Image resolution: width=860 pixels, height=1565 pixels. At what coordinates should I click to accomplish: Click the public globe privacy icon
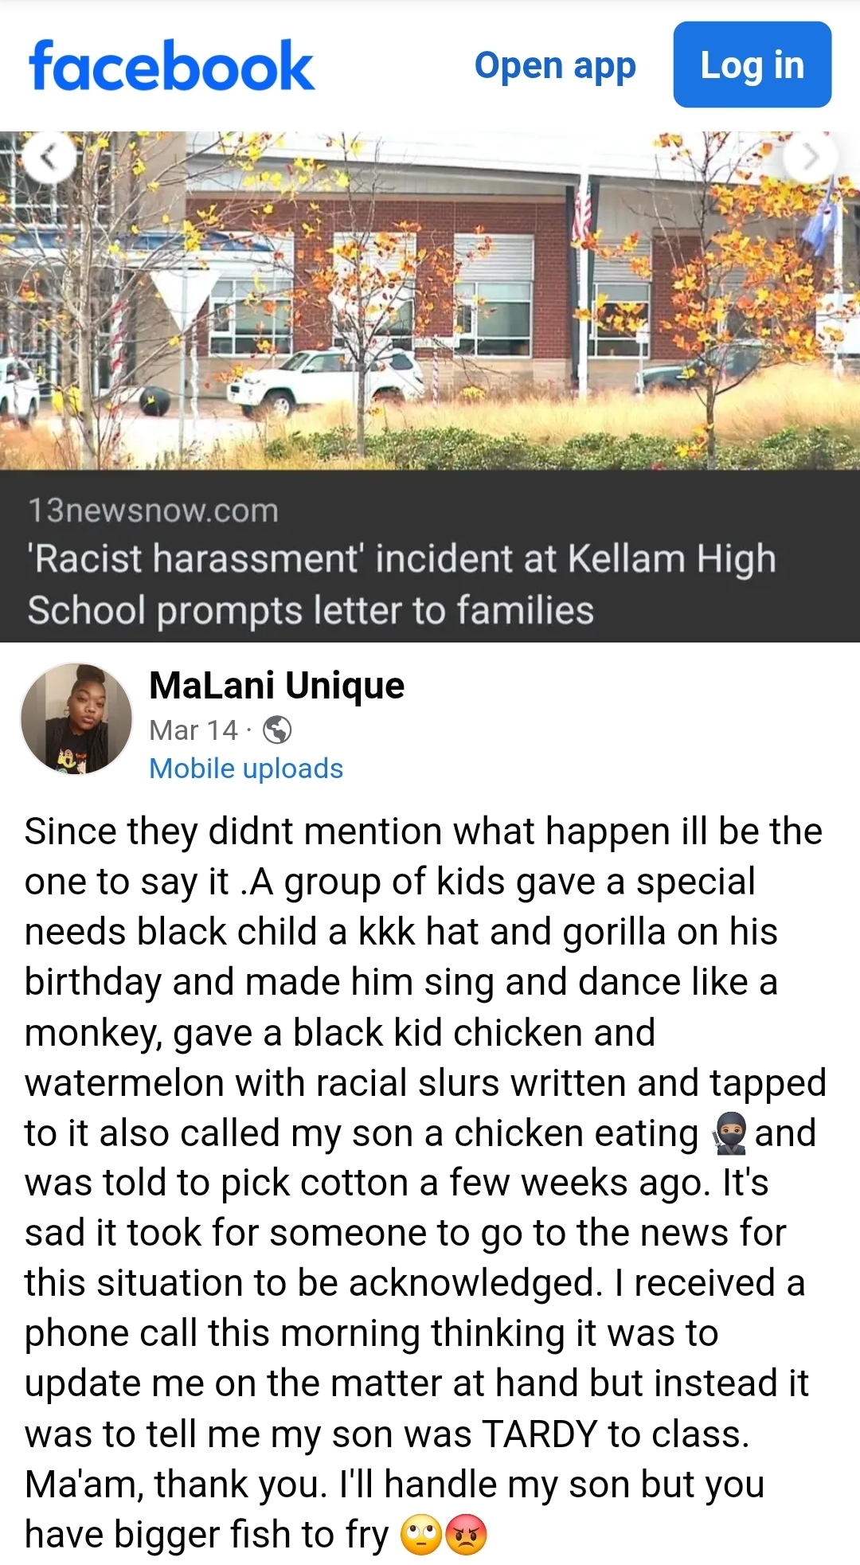coord(277,730)
